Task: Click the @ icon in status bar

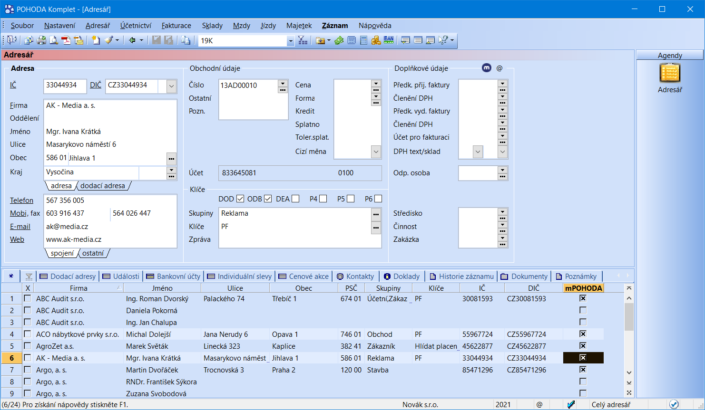Action: click(x=539, y=405)
